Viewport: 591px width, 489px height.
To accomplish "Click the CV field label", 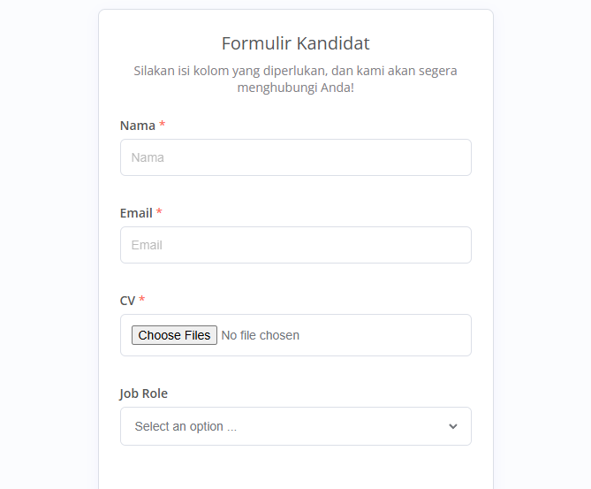I will [127, 301].
